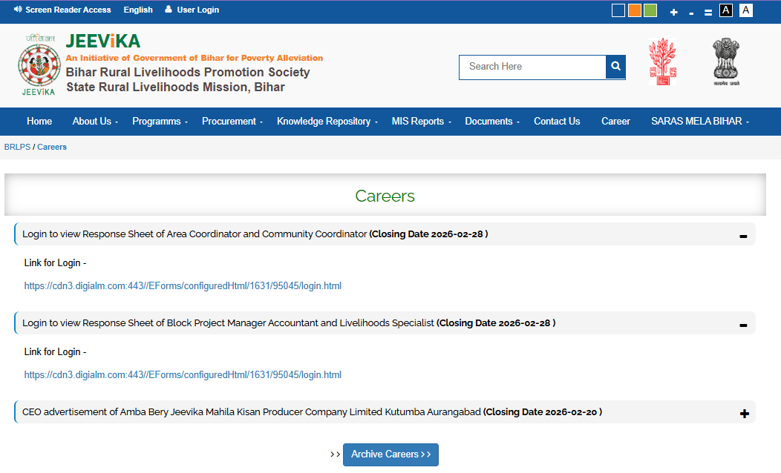Click the Archive Careers button
Image resolution: width=781 pixels, height=473 pixels.
tap(390, 454)
